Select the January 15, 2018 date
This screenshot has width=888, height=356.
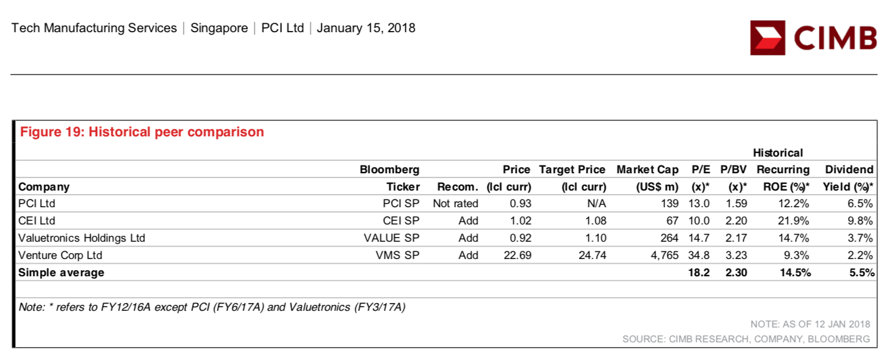click(366, 28)
